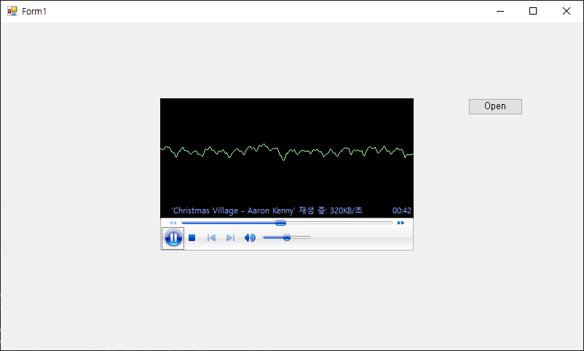Viewport: 584px width, 351px height.
Task: Mute the audio with the speaker icon
Action: tap(250, 237)
